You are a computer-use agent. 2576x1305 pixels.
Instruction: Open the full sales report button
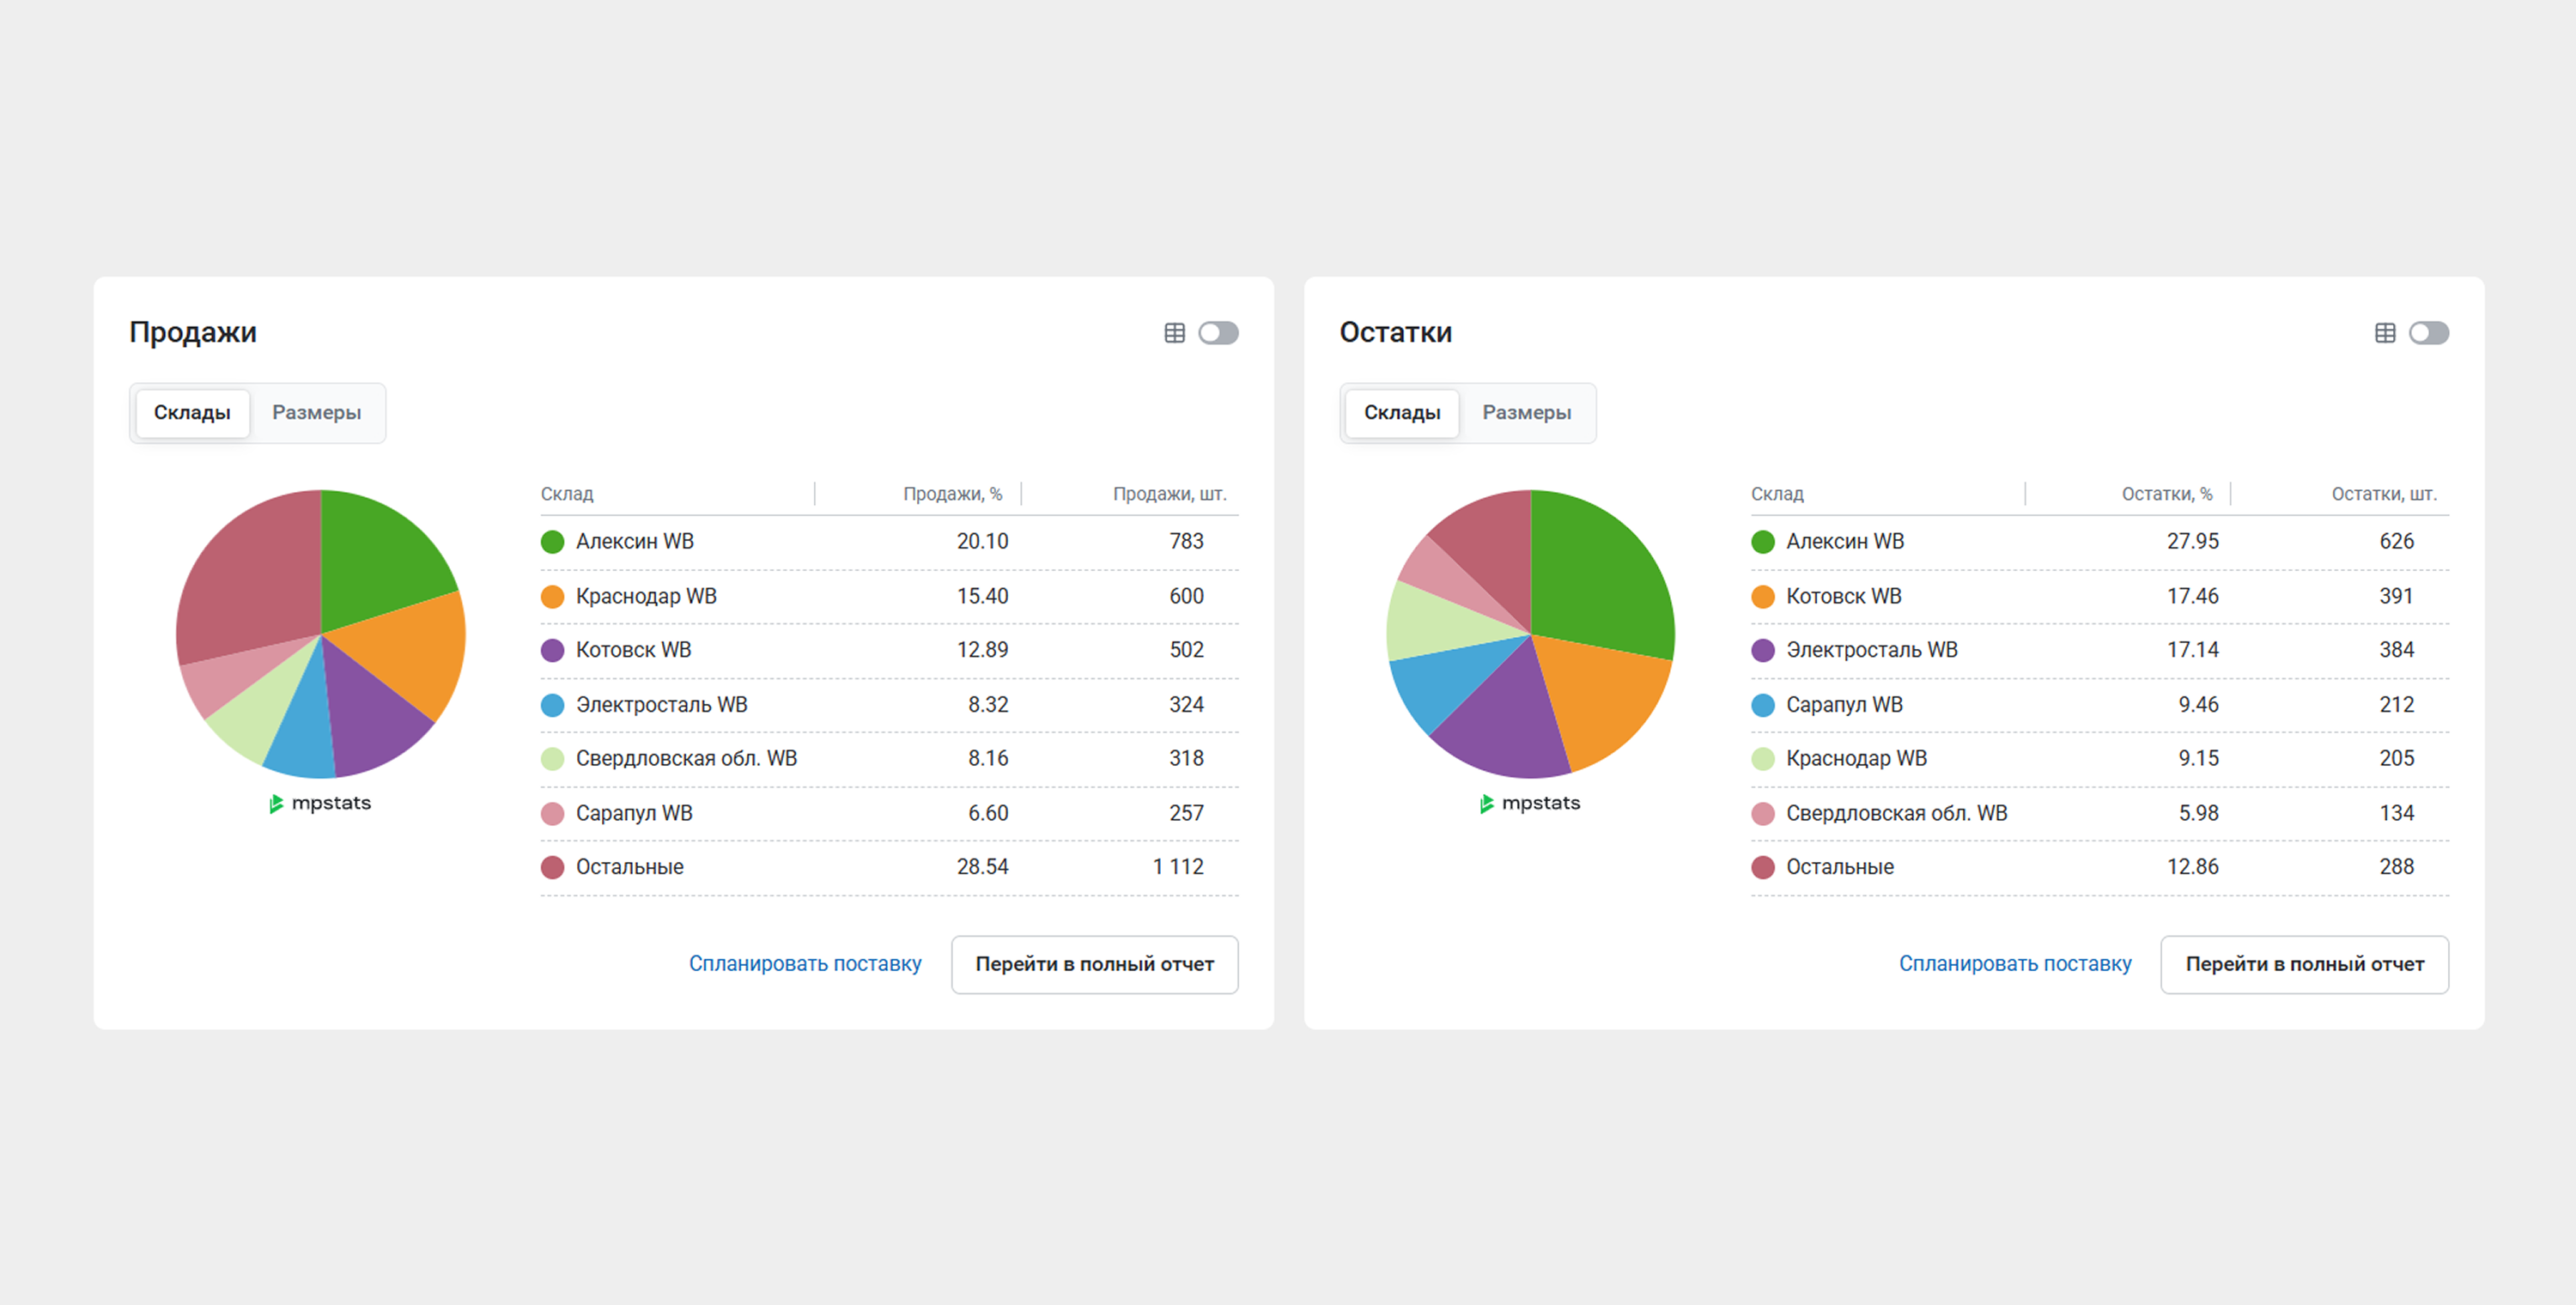[x=1094, y=964]
